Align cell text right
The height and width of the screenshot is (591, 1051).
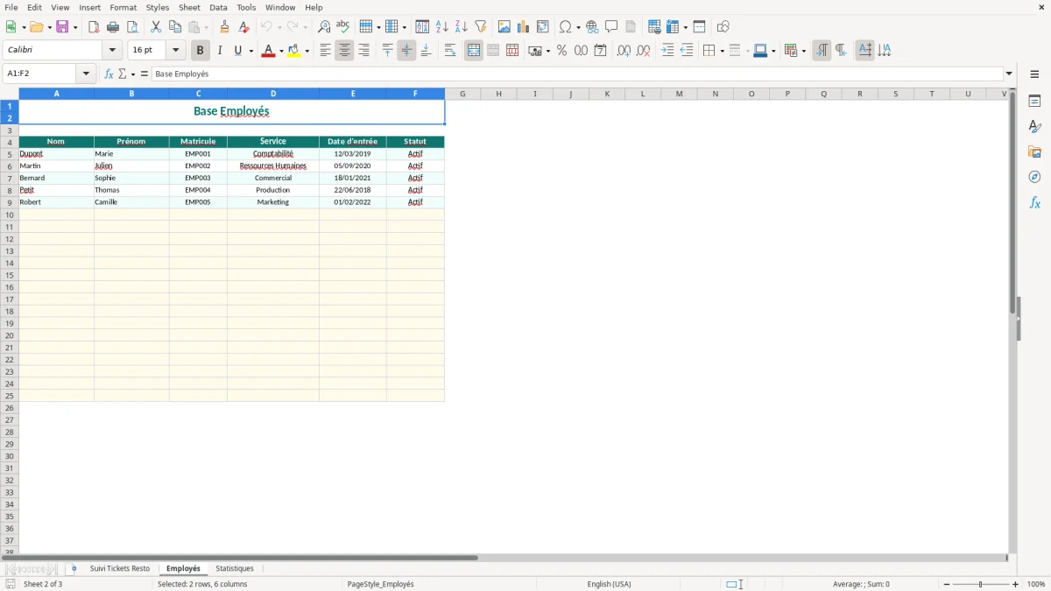(363, 51)
